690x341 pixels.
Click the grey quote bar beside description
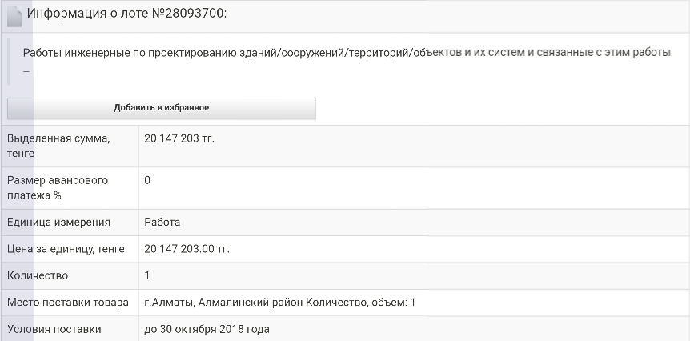click(9, 62)
